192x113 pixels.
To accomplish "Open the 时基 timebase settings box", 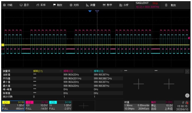I will [x=137, y=106].
